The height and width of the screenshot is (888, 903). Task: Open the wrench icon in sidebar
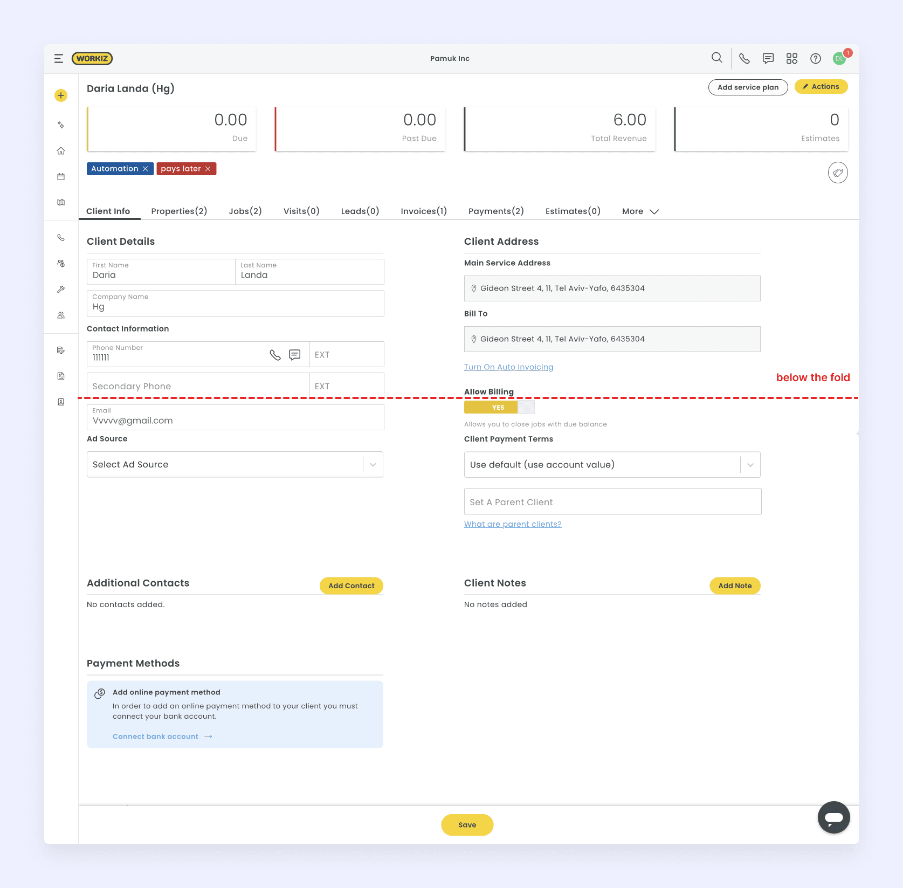point(61,290)
